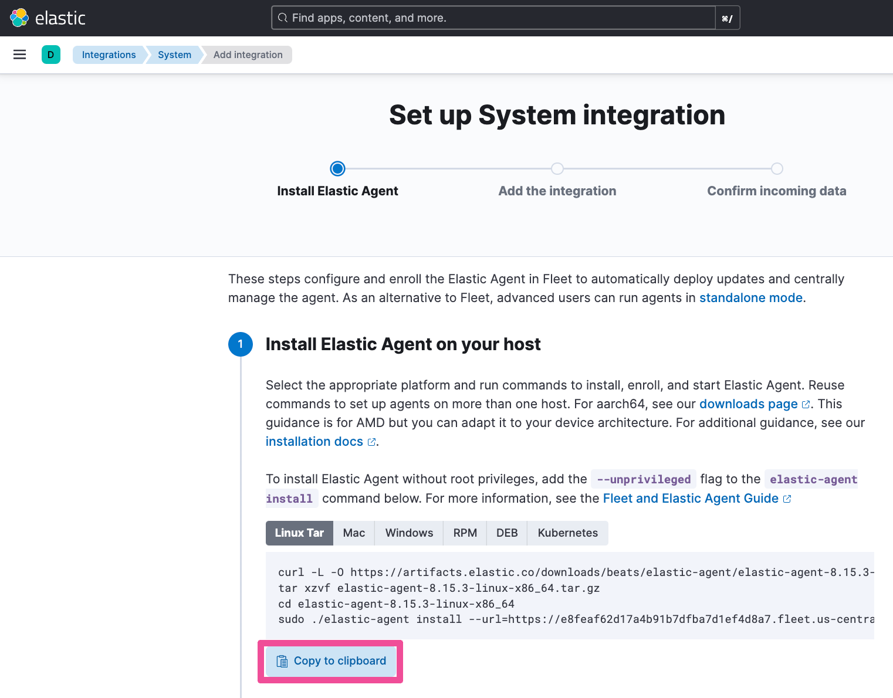Switch to the Mac tab

click(354, 533)
